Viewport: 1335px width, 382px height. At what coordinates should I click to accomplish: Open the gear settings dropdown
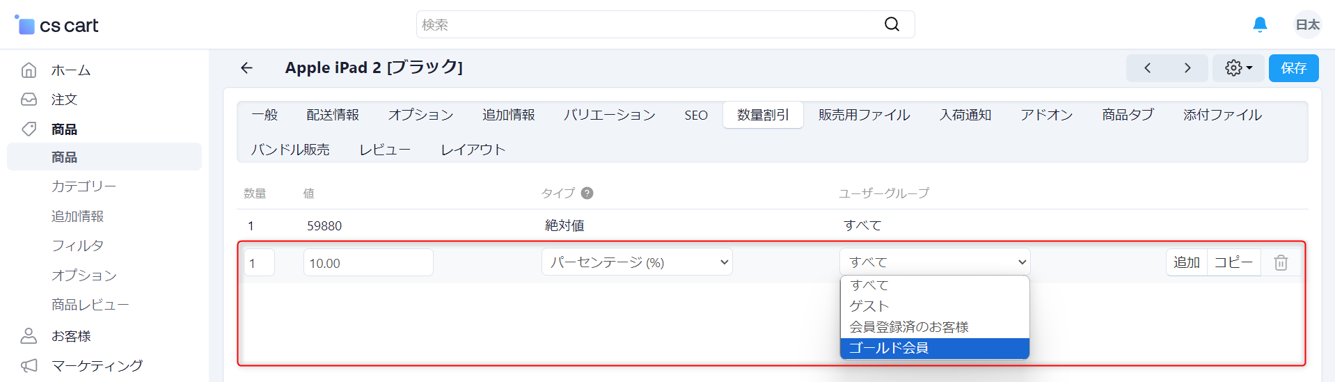(x=1238, y=67)
